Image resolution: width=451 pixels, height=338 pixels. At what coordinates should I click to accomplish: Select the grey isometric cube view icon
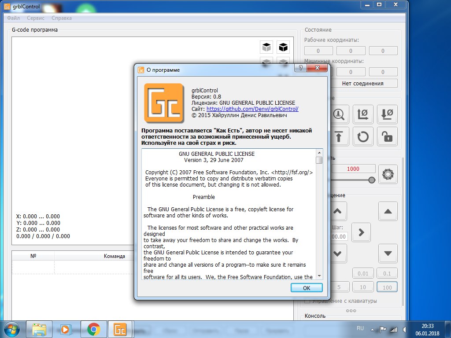(266, 47)
